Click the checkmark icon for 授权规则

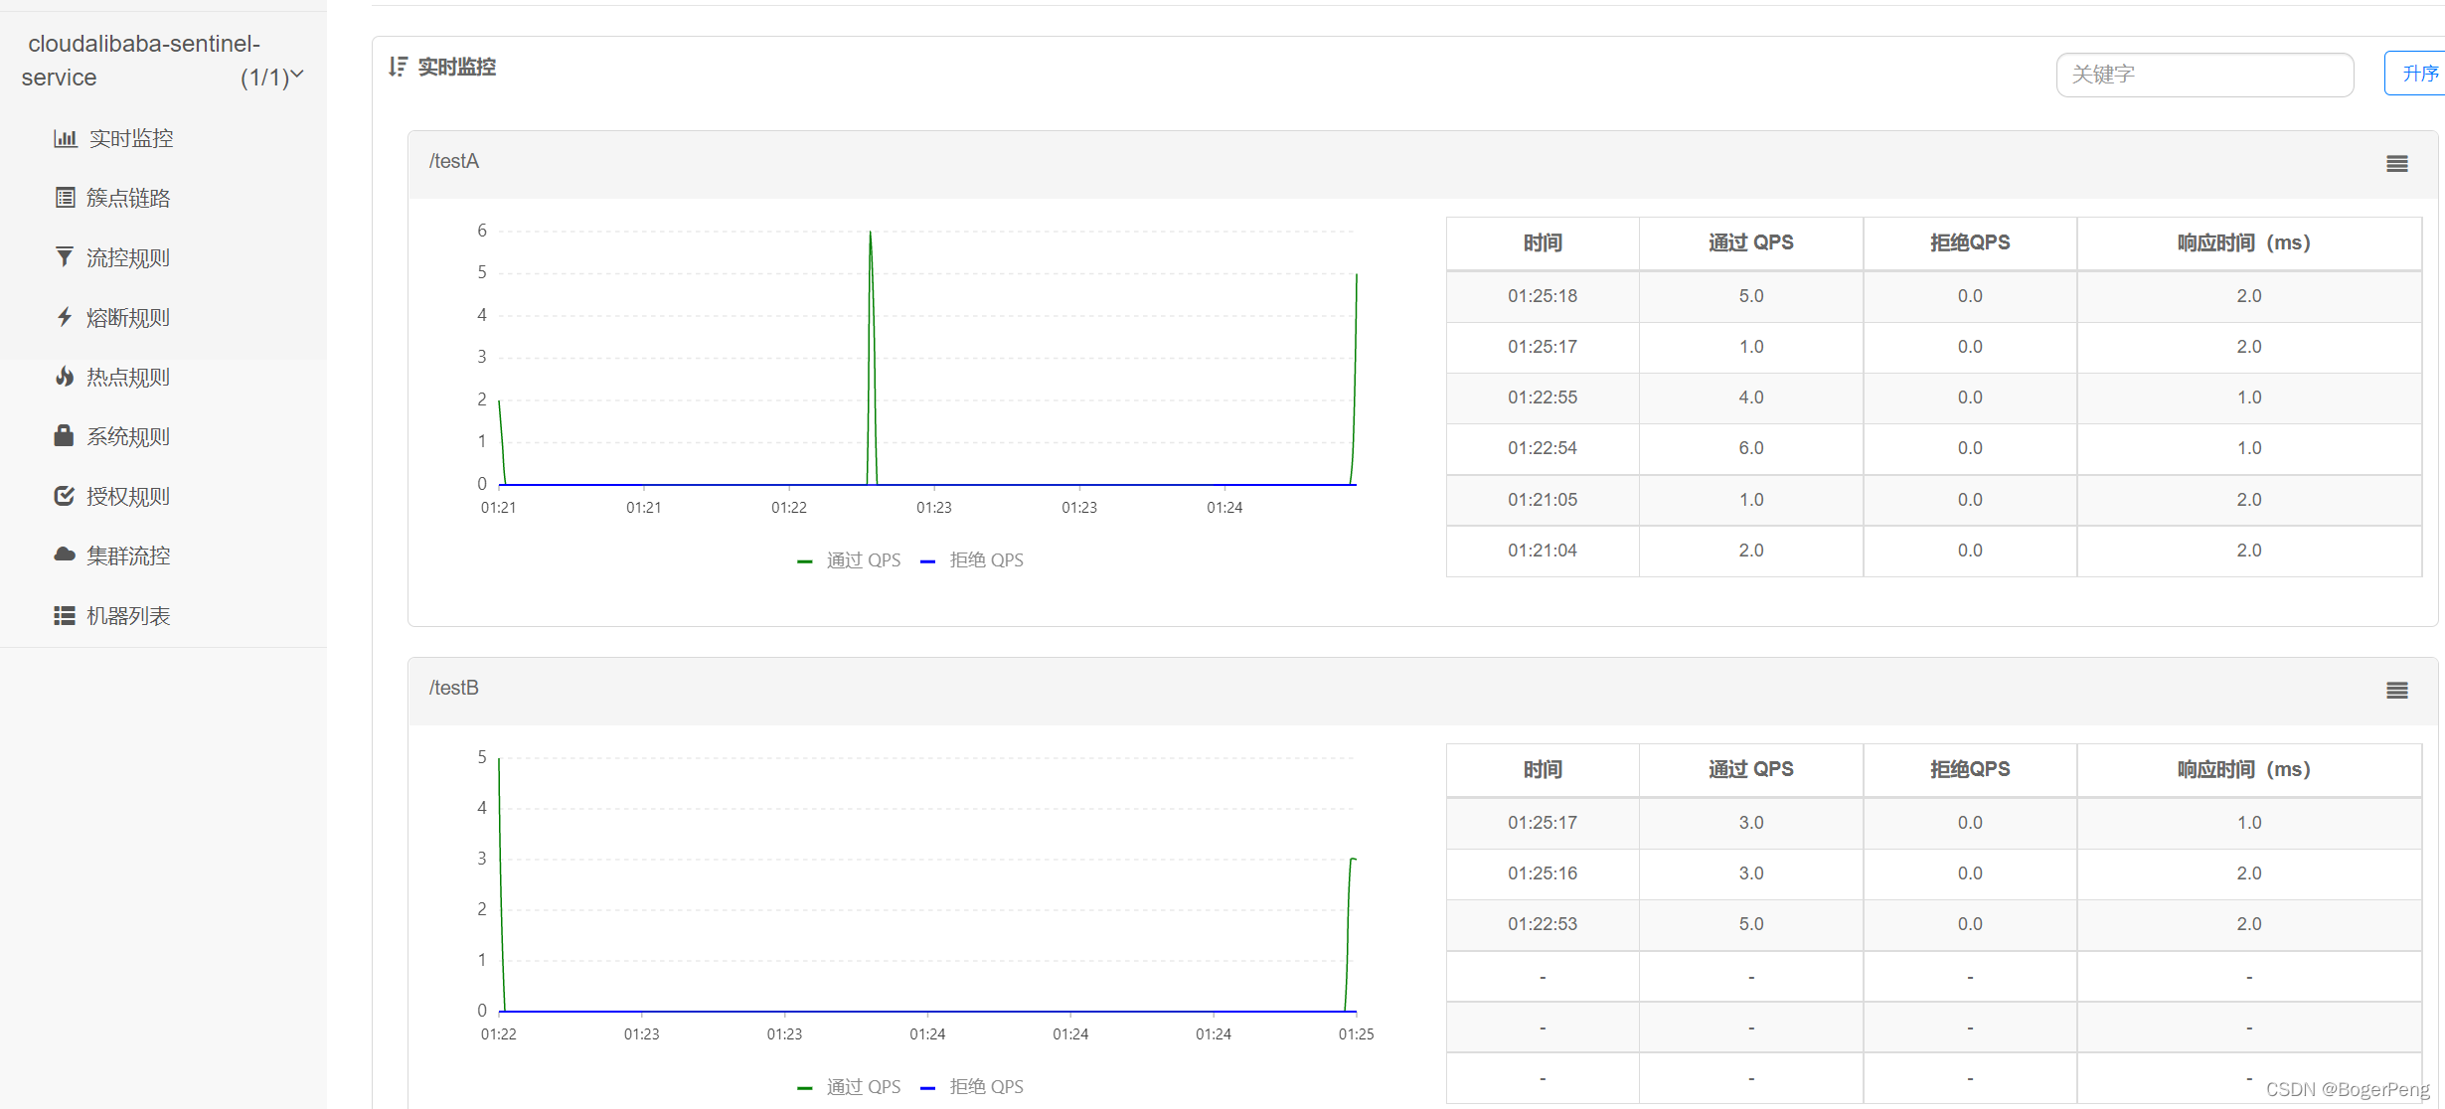(65, 496)
